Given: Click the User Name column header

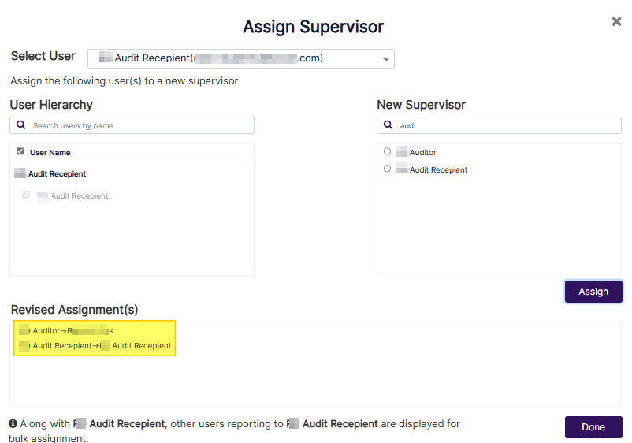Looking at the screenshot, I should click(x=50, y=153).
